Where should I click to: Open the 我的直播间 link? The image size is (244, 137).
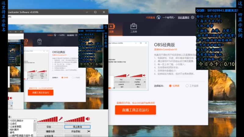184,18
